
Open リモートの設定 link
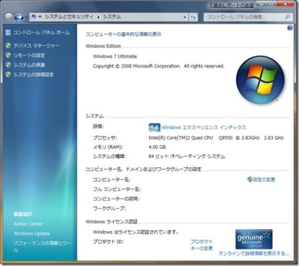(x=29, y=55)
